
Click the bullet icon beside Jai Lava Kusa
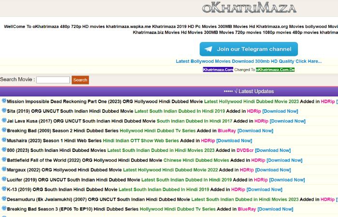4,120
